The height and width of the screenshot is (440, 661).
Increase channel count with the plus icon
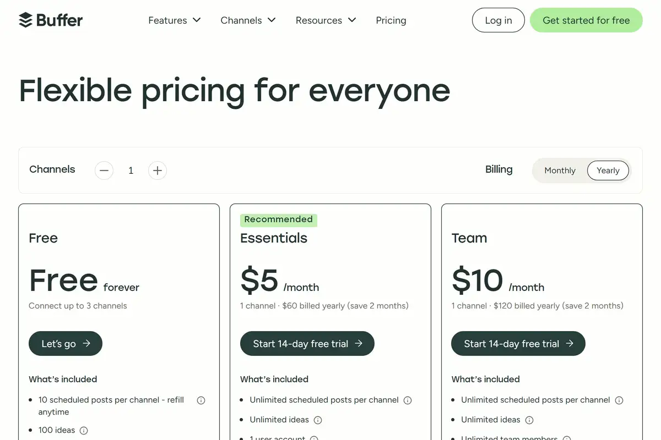tap(157, 170)
